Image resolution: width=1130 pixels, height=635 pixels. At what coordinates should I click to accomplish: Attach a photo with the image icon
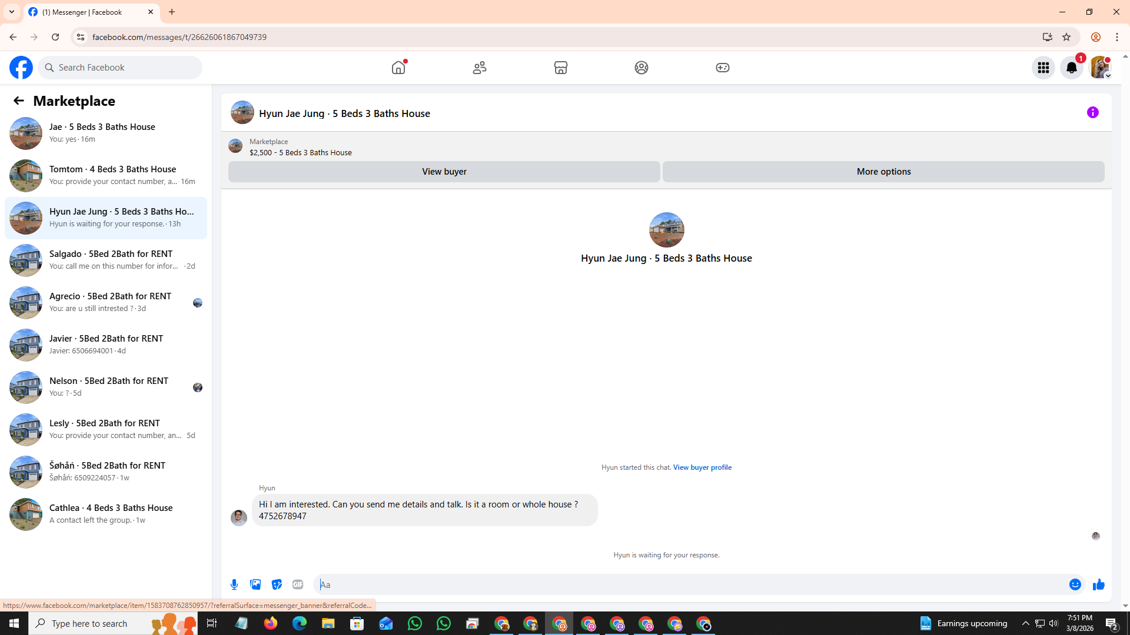click(x=255, y=584)
